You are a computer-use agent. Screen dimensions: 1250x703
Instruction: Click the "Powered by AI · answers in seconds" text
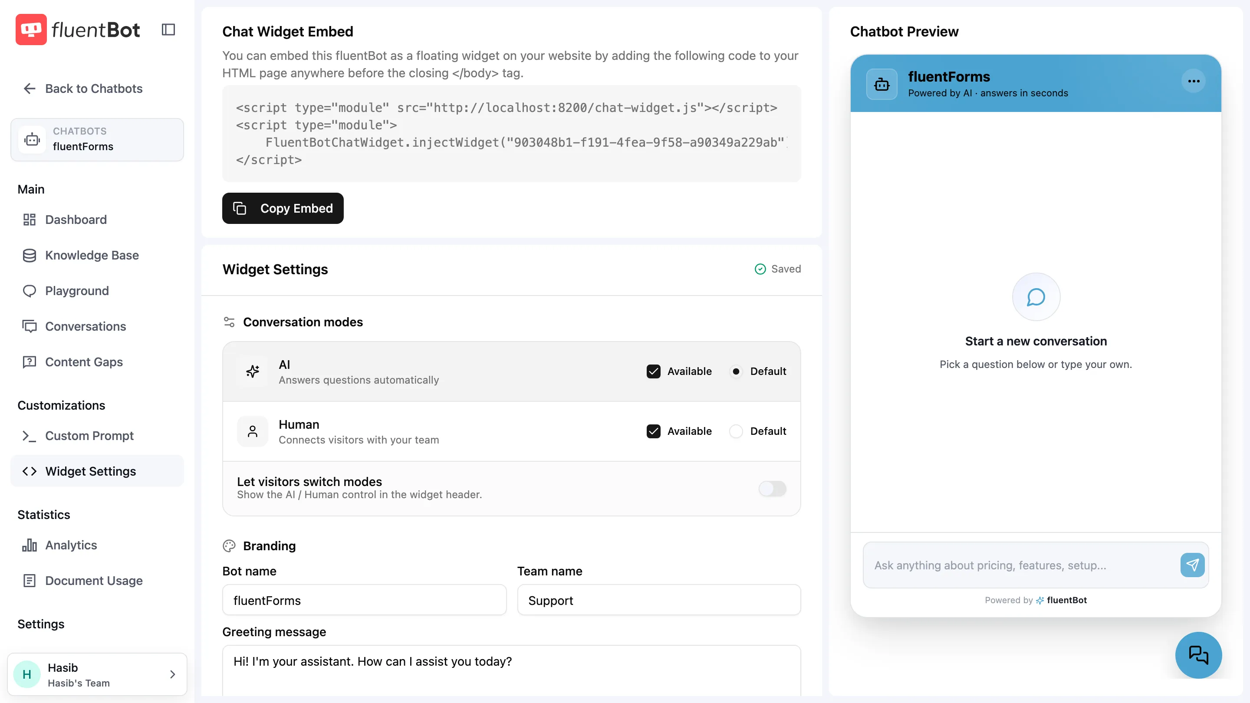tap(988, 93)
